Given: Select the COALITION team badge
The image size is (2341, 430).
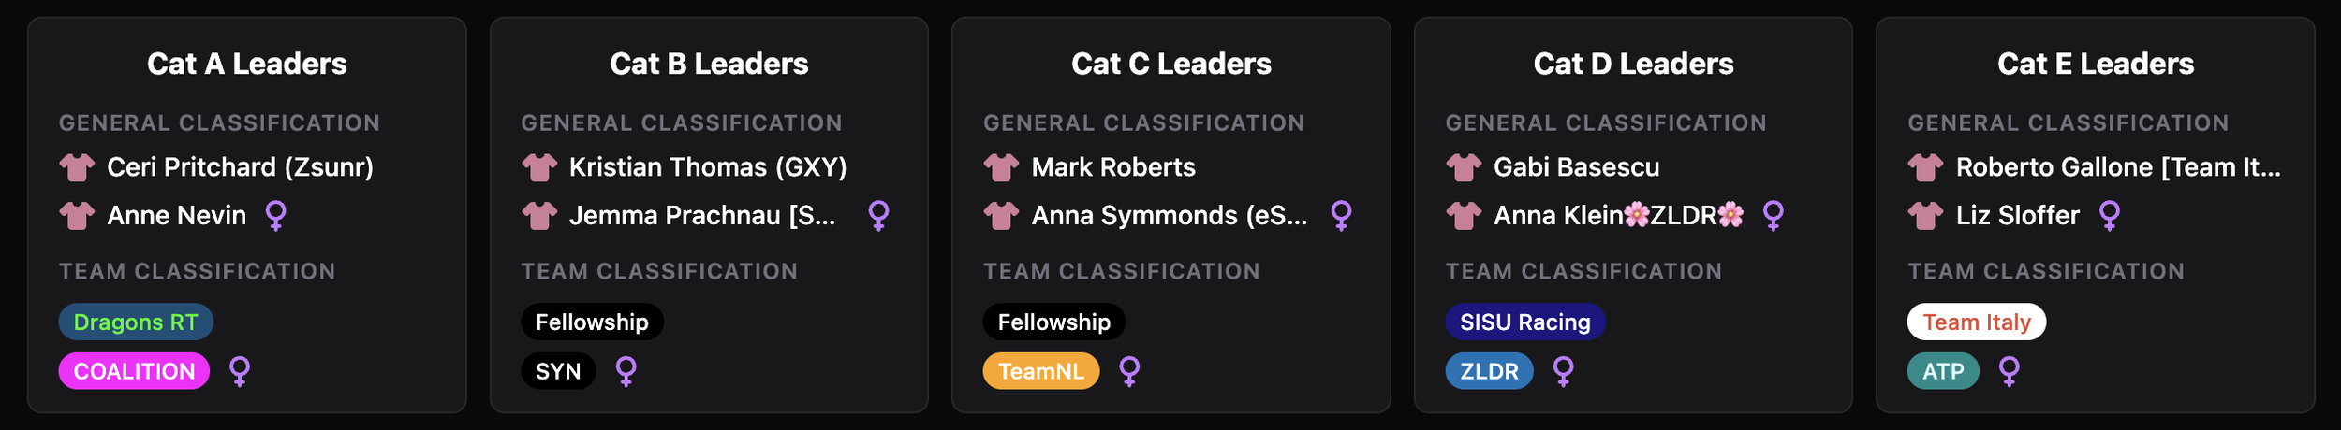Looking at the screenshot, I should click(x=134, y=372).
